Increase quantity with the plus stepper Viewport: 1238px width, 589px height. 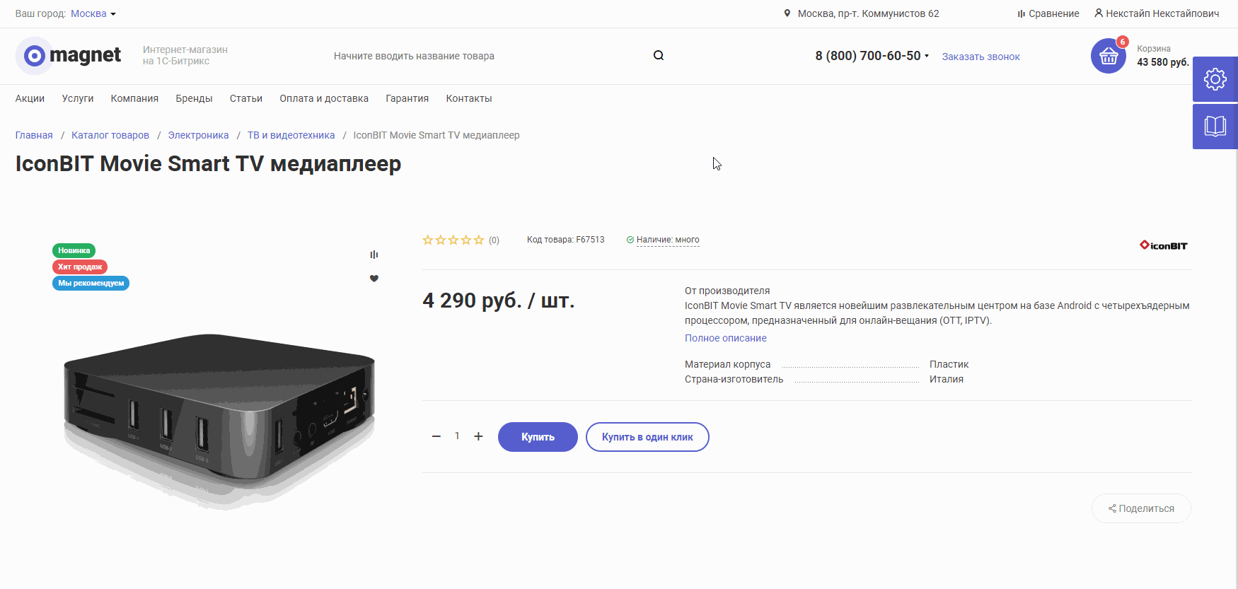[478, 436]
